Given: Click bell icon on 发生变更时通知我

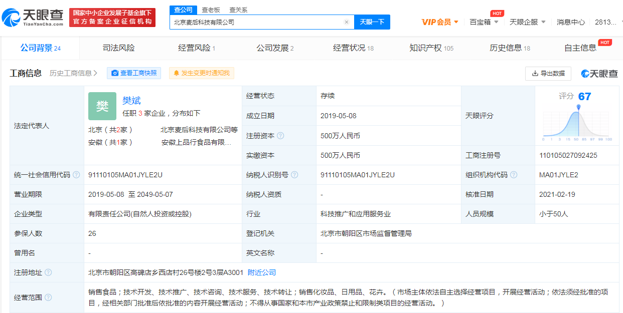Looking at the screenshot, I should pyautogui.click(x=176, y=73).
